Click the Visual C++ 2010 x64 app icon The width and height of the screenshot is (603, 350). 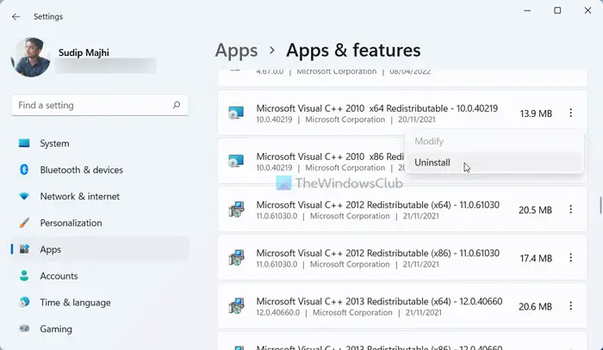(x=236, y=113)
